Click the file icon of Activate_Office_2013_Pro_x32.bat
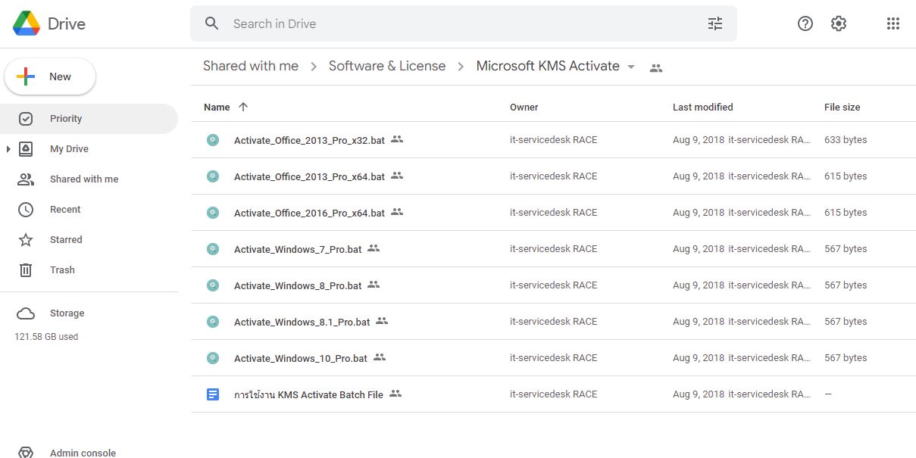 (213, 139)
